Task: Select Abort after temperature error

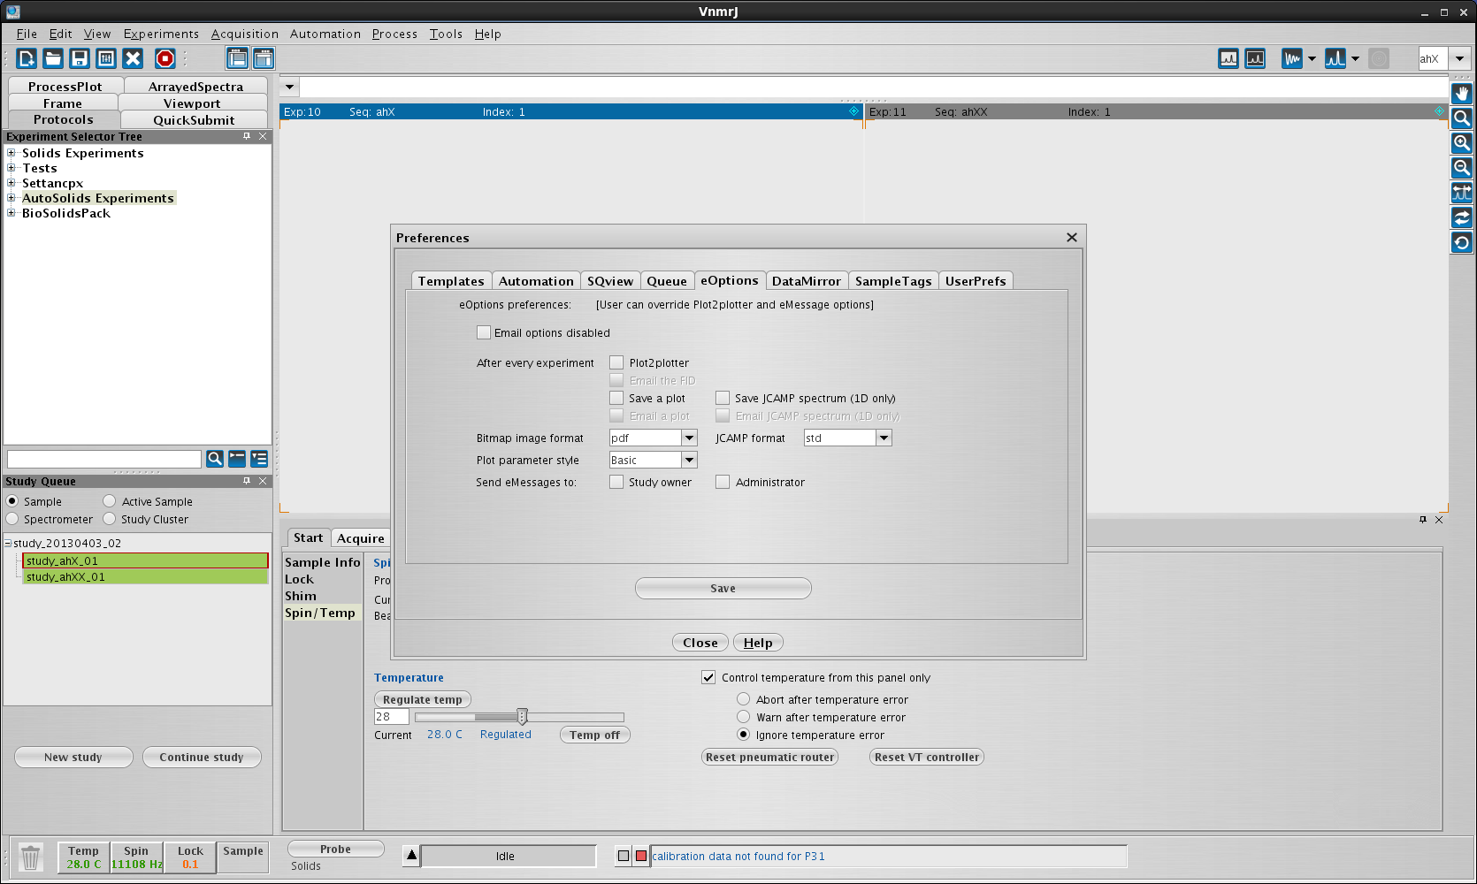Action: tap(744, 699)
